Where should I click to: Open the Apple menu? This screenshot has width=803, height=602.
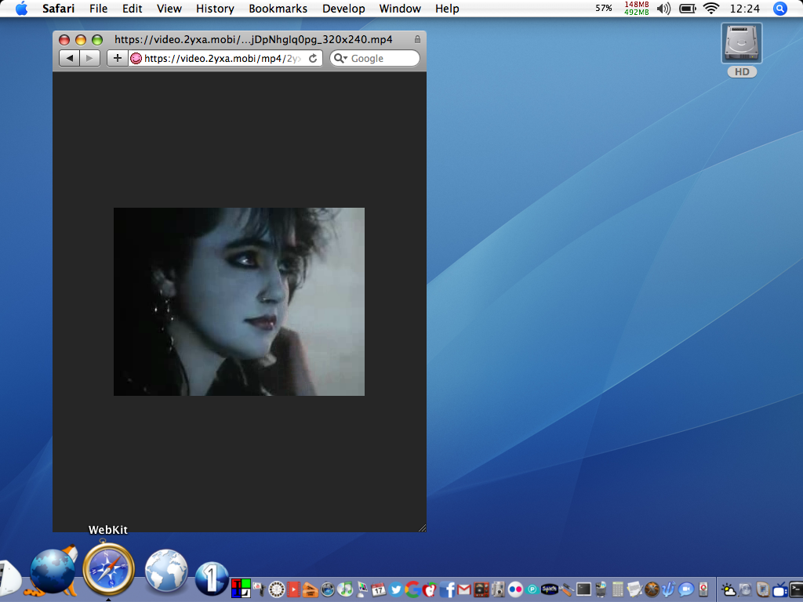[x=21, y=9]
